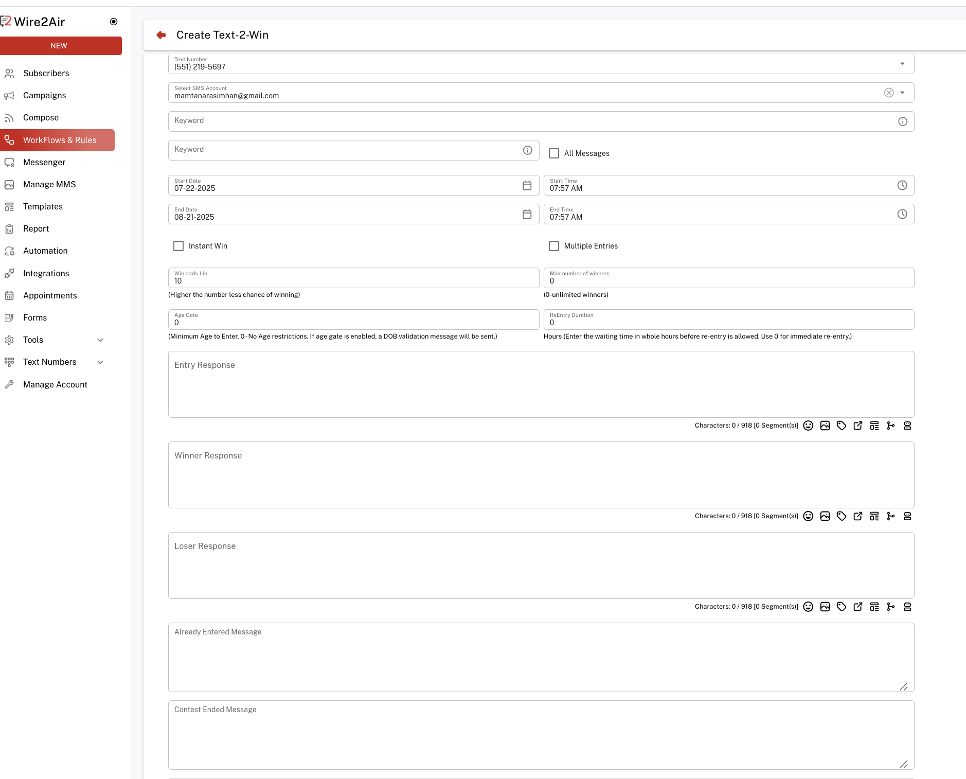Expand the Tools sidebar submenu
This screenshot has width=966, height=779.
[100, 340]
